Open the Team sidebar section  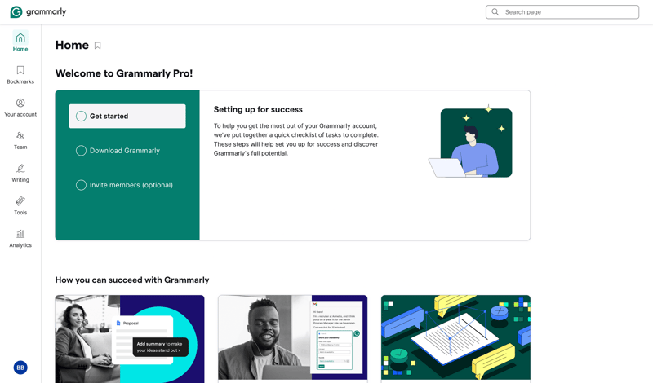[20, 140]
